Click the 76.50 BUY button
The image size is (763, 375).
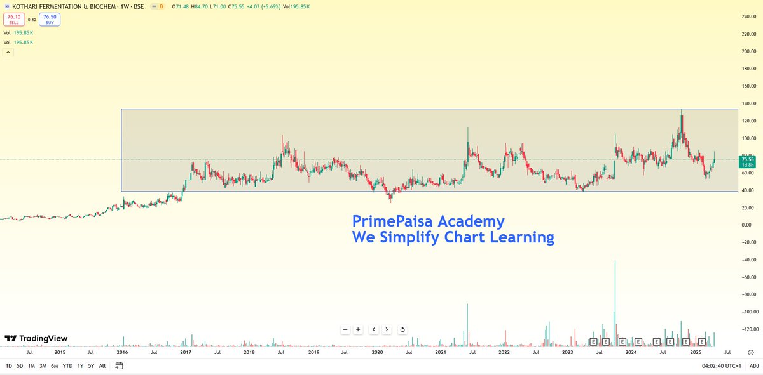pyautogui.click(x=48, y=20)
